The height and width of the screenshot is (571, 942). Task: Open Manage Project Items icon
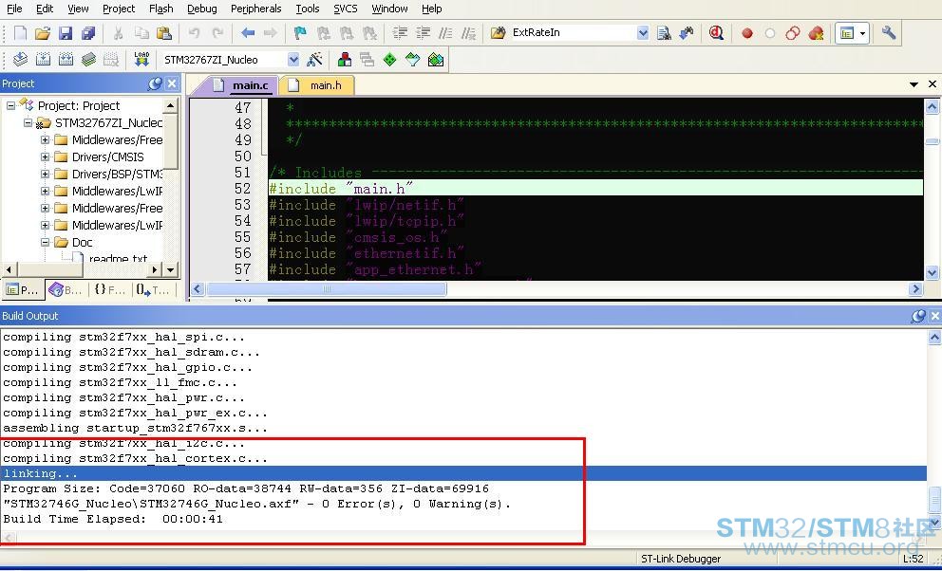[x=345, y=60]
